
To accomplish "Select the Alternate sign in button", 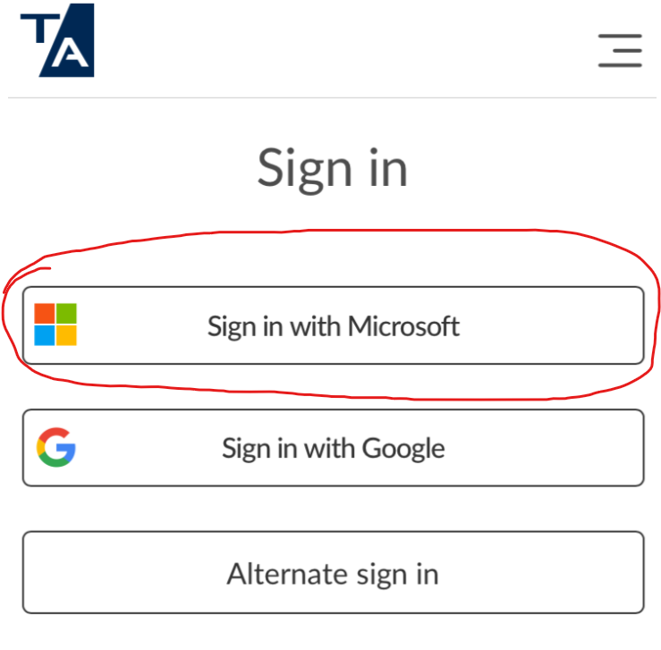I will [333, 572].
